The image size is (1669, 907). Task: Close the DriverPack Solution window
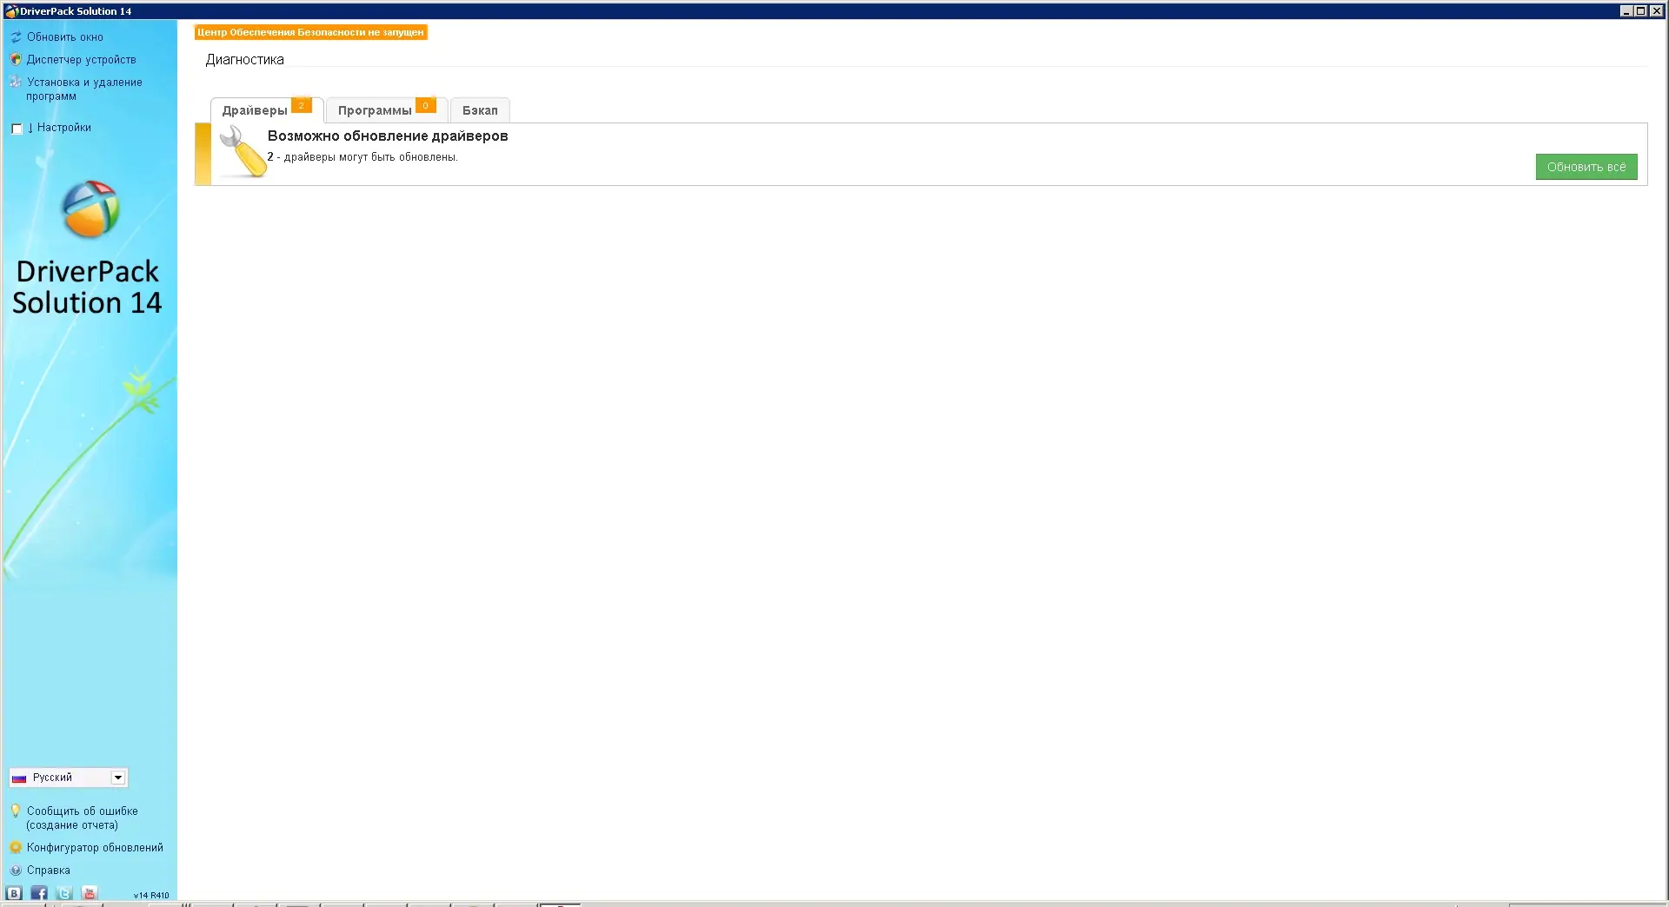pyautogui.click(x=1656, y=11)
